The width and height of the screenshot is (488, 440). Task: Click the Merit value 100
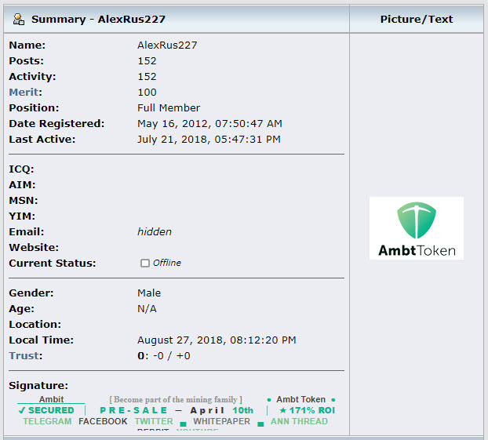tap(147, 92)
